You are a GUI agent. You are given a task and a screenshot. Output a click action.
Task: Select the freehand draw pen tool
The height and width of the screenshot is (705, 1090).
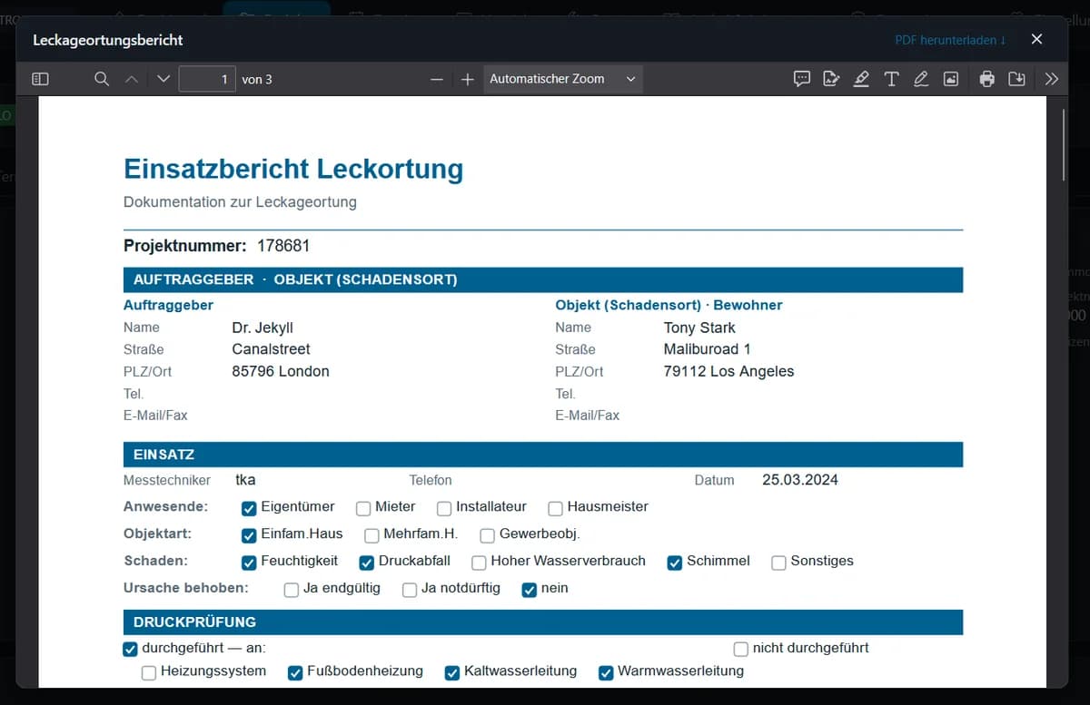pyautogui.click(x=921, y=79)
